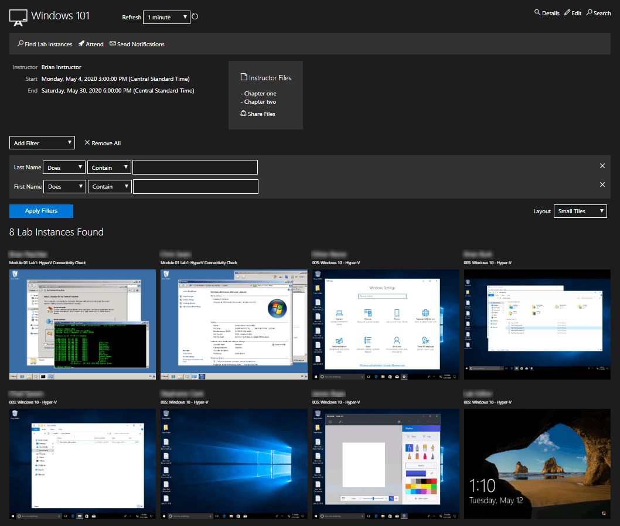Open the lab thumbnail showing Windows Settings
The image size is (620, 526).
385,324
